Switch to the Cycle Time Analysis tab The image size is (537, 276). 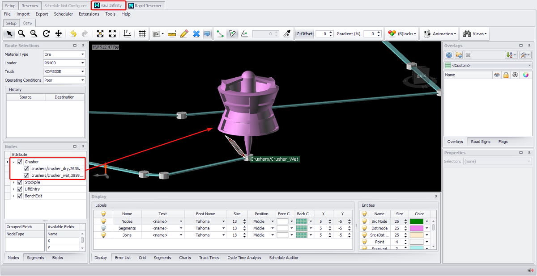(x=244, y=258)
